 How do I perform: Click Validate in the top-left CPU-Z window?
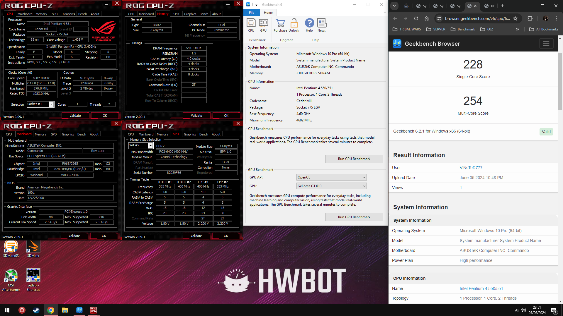click(75, 116)
